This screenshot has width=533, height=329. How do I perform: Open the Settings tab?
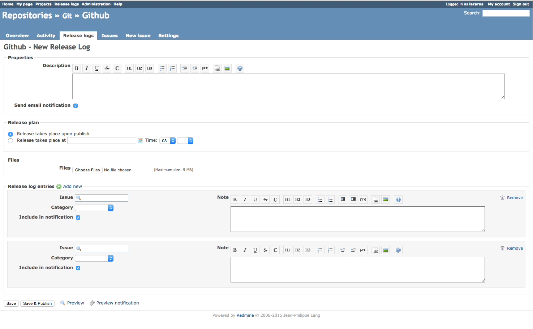[x=168, y=36]
